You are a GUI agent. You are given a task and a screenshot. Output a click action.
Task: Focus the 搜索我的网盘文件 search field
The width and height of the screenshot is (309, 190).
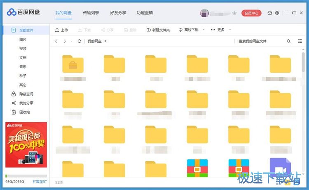click(260, 41)
